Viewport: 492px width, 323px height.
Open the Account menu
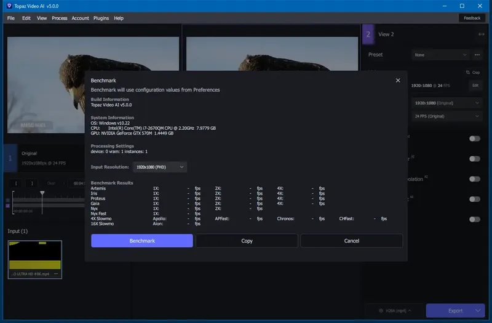click(x=81, y=18)
